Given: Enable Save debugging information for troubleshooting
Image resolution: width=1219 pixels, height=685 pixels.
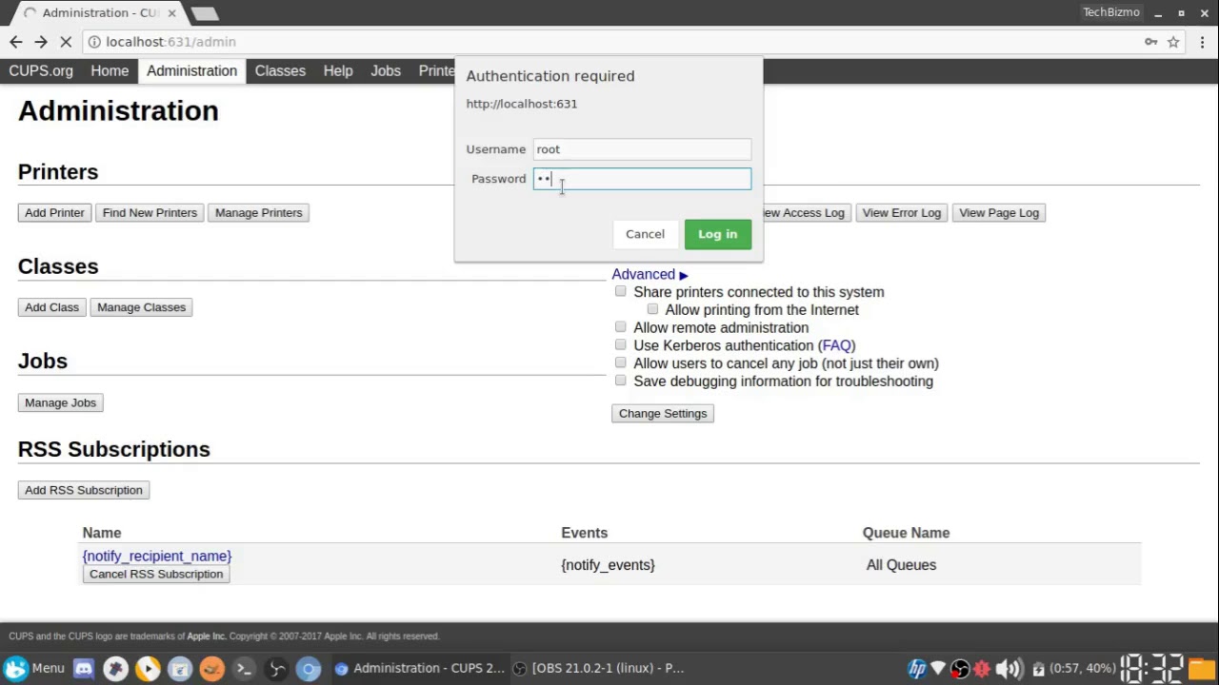Looking at the screenshot, I should (621, 381).
